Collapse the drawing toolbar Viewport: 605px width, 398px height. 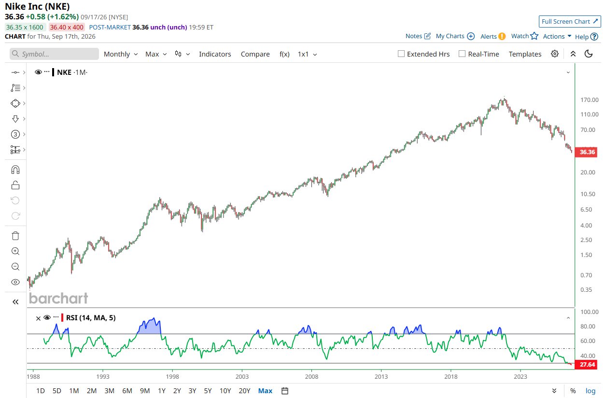click(x=15, y=302)
